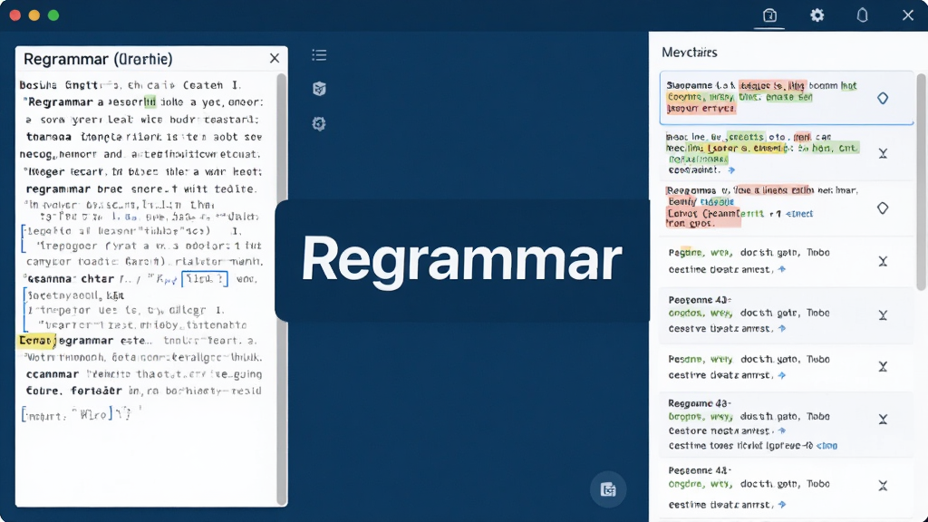Click blue arrow on the 'Pesone, wey' card
This screenshot has height=522, width=928.
point(782,375)
